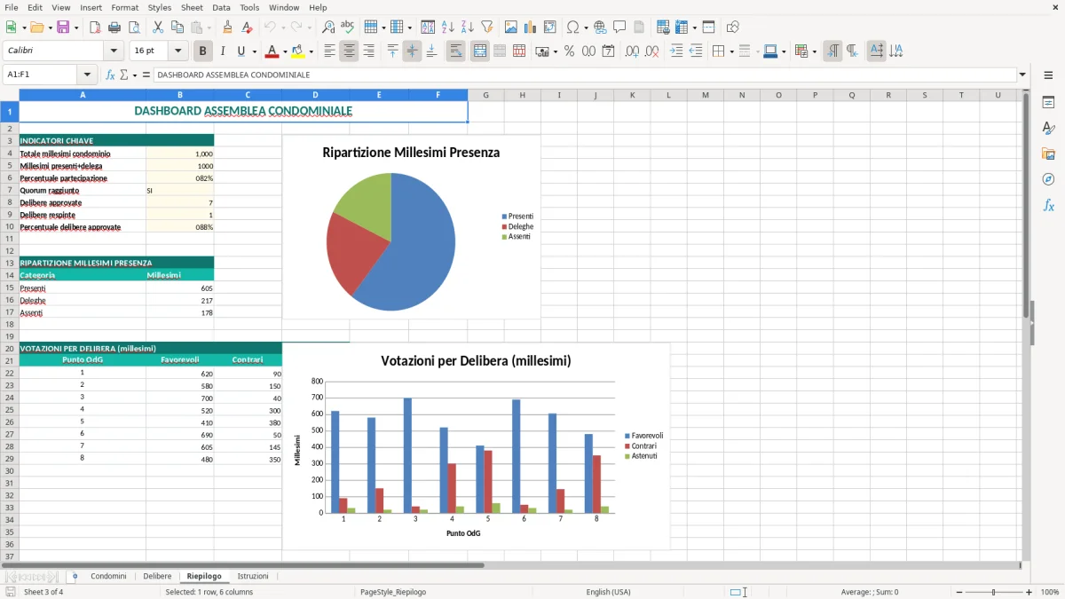The image size is (1065, 599).
Task: Toggle Wrap Text button
Action: (x=456, y=51)
